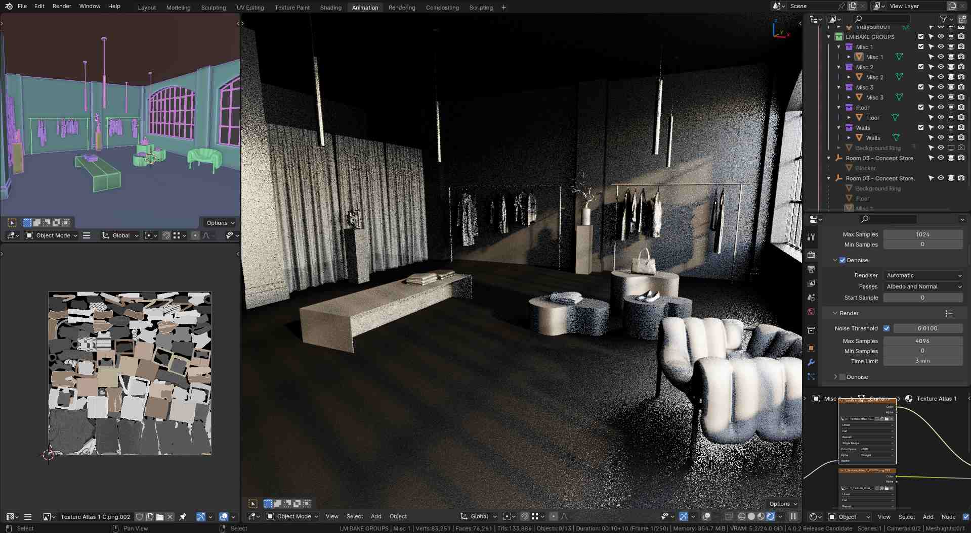Pause the viewport render preview
This screenshot has height=533, width=971.
point(793,516)
